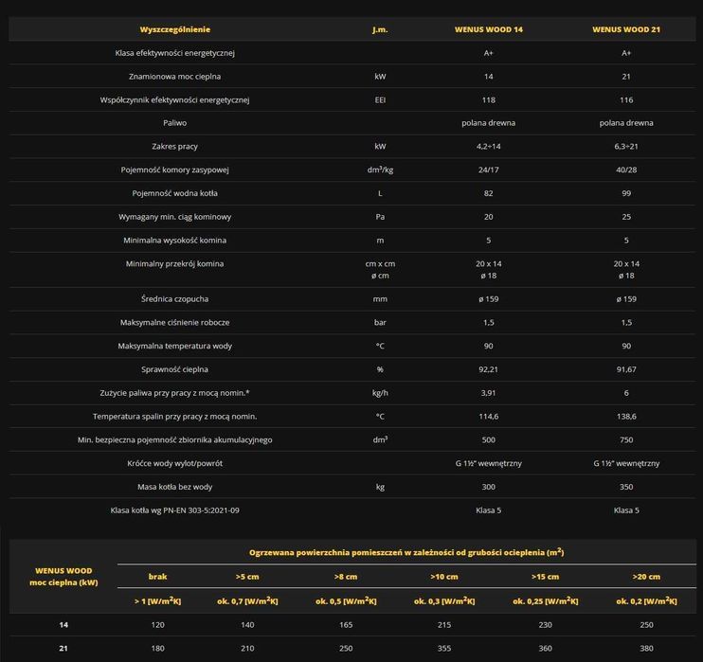The height and width of the screenshot is (662, 703).
Task: Select the heated area value 355
Action: 443,648
